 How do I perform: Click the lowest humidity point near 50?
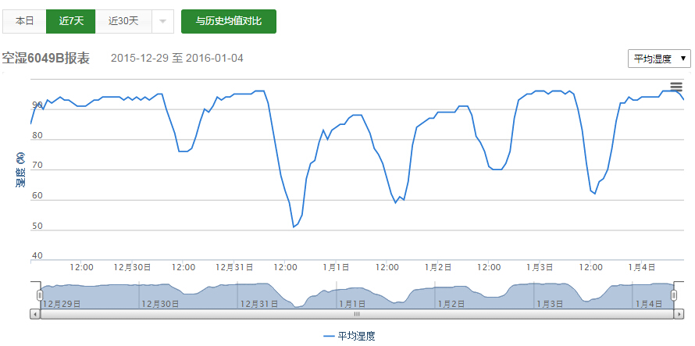[294, 227]
